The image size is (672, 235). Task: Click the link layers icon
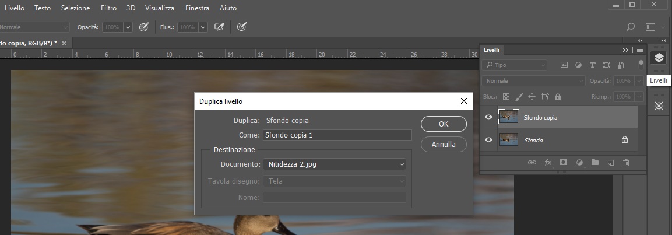pos(532,163)
